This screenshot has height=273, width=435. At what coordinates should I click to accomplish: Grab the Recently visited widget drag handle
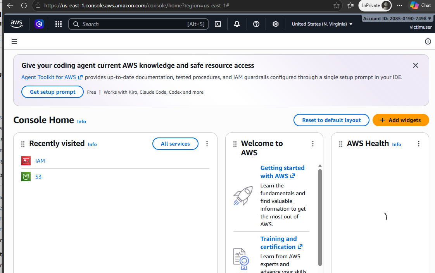23,144
